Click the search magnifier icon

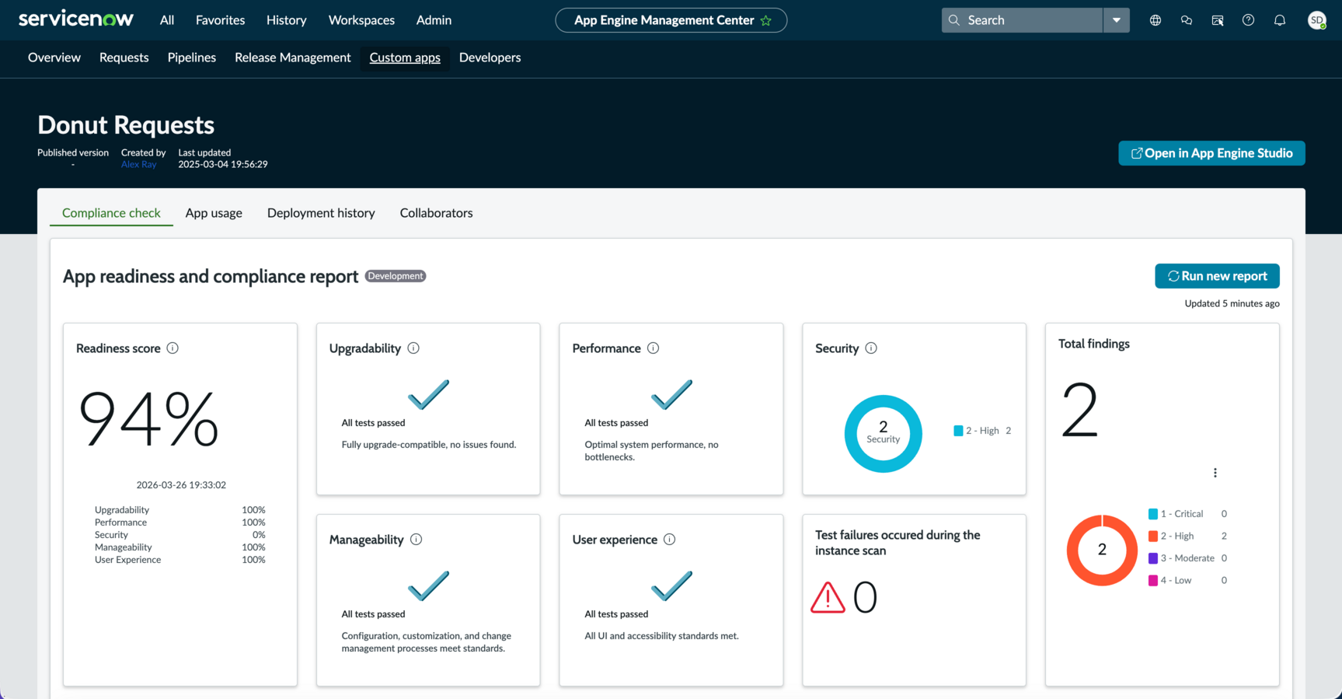[x=954, y=20]
